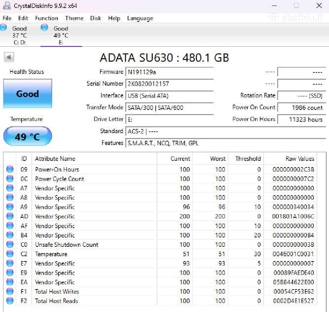329x312 pixels.
Task: Click the Interface field USB (Serial ATA)
Action: pos(169,96)
